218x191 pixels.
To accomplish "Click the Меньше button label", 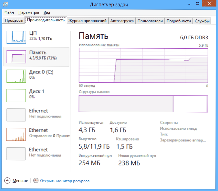I will 20,181.
